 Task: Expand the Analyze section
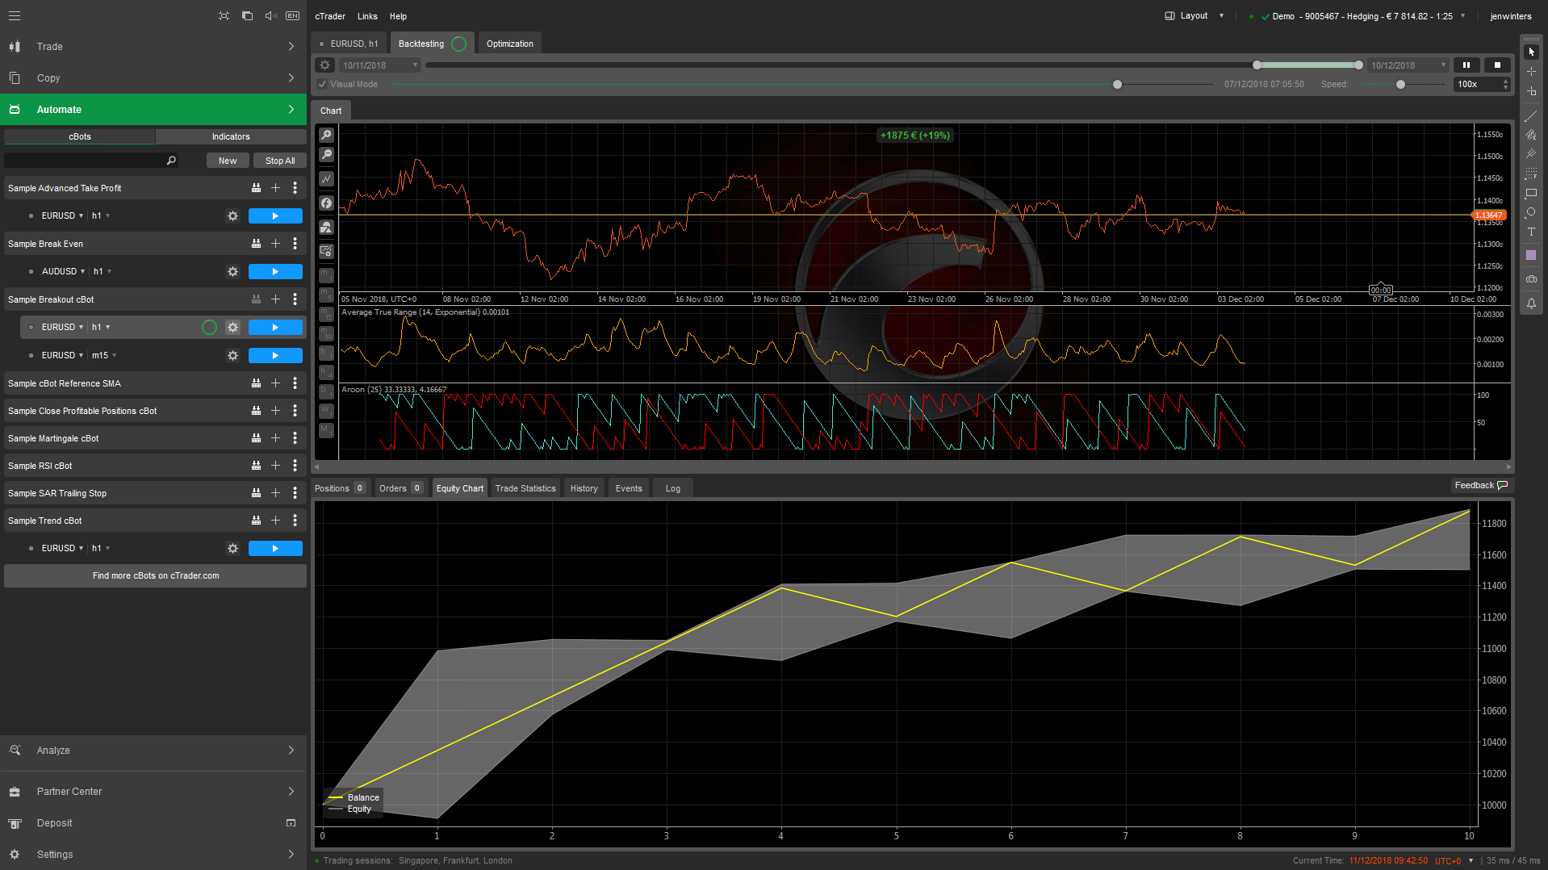[x=153, y=751]
